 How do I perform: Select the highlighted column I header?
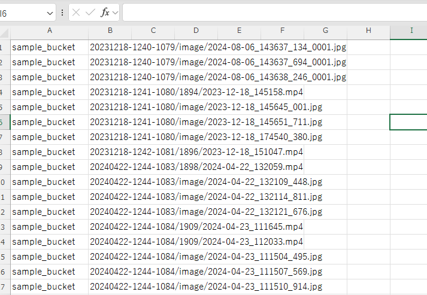tap(411, 31)
